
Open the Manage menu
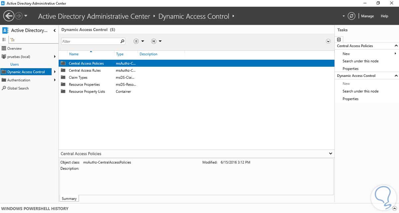(x=367, y=16)
